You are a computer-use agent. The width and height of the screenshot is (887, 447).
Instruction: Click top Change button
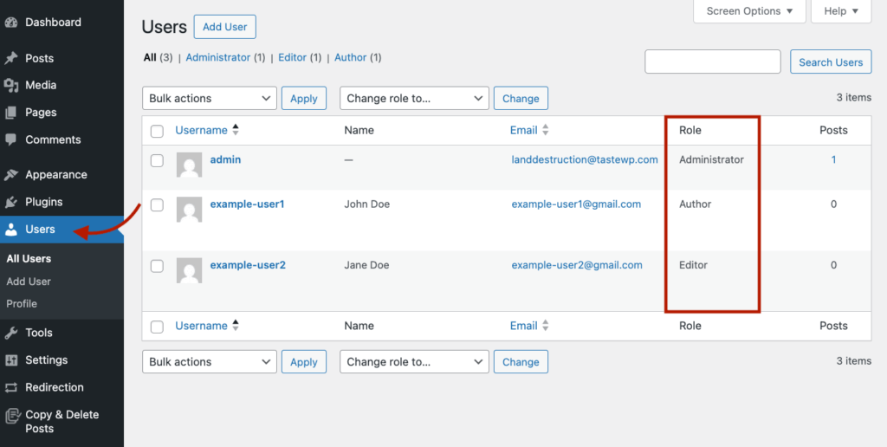click(x=521, y=98)
